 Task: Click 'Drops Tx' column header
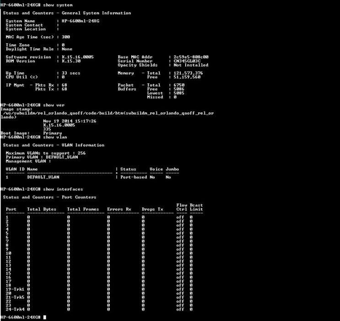[152, 209]
